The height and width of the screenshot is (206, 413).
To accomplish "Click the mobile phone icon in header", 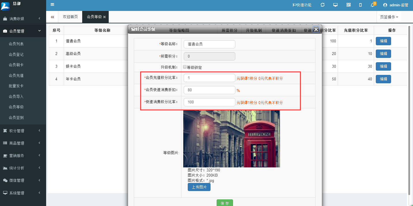I will (360, 5).
